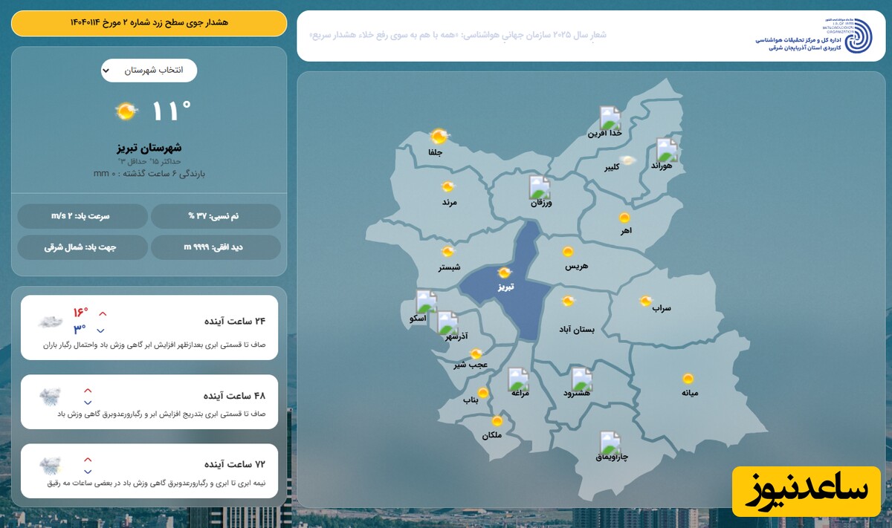The width and height of the screenshot is (892, 528).
Task: Click the هریس county label on map
Action: pyautogui.click(x=575, y=266)
